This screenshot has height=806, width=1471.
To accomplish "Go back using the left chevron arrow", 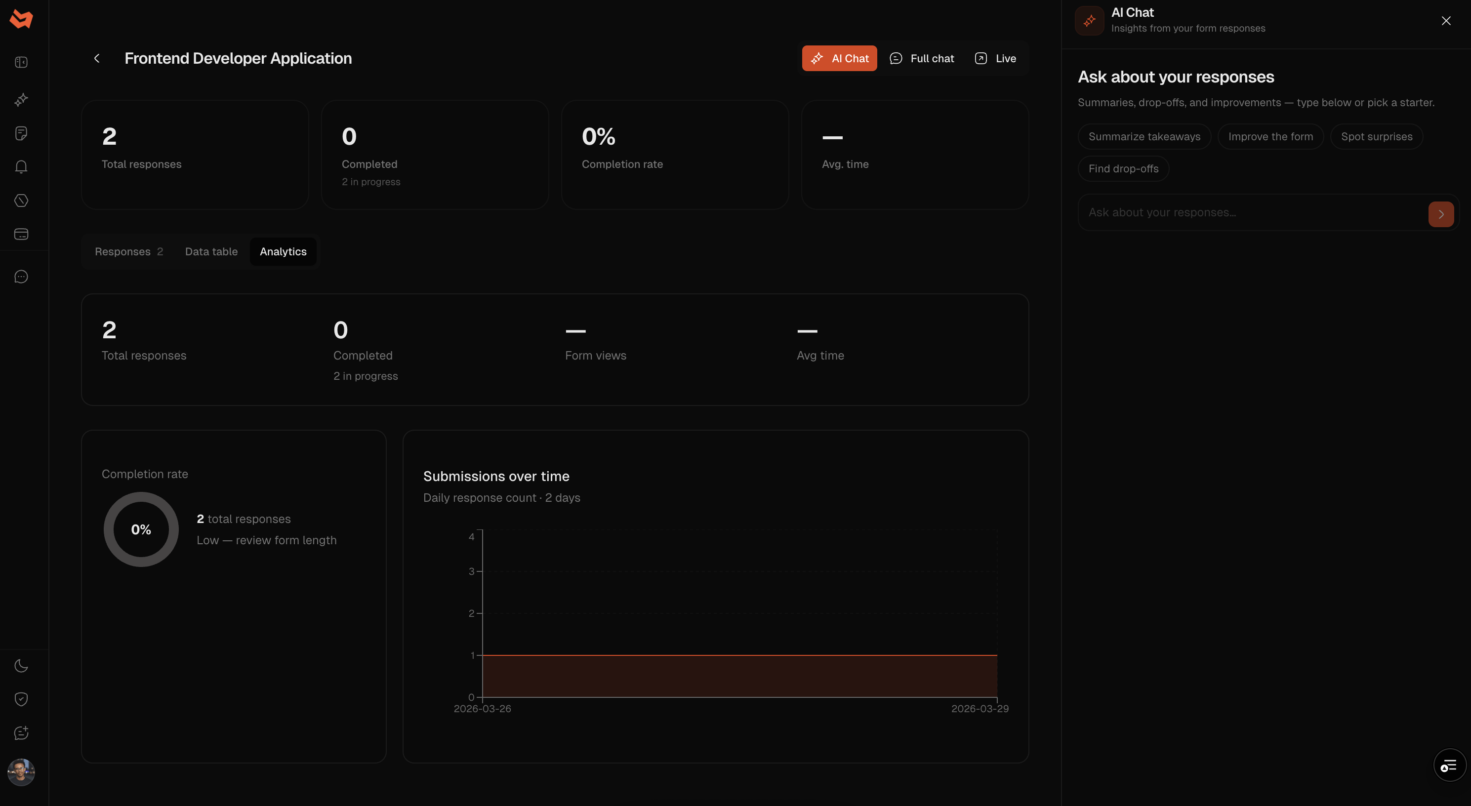I will (x=96, y=58).
